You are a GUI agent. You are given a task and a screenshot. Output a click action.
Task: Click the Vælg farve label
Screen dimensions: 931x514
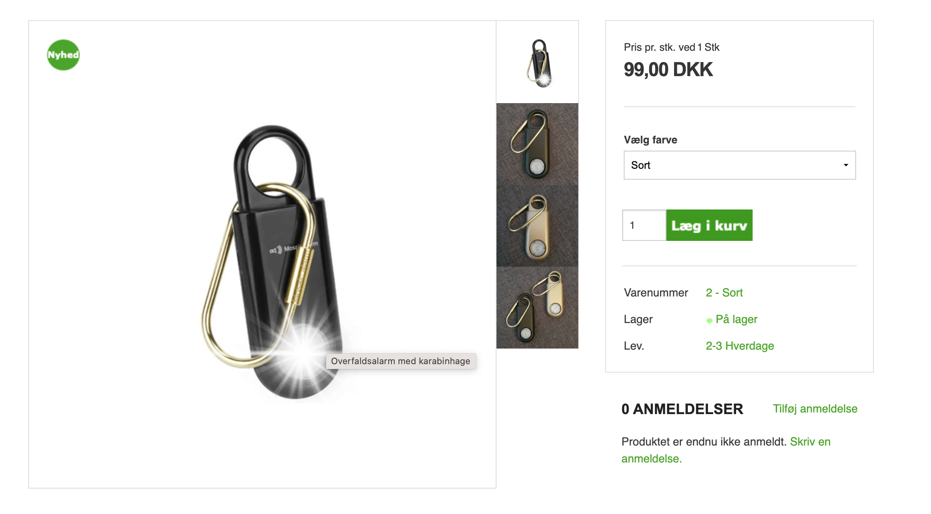[x=650, y=140]
